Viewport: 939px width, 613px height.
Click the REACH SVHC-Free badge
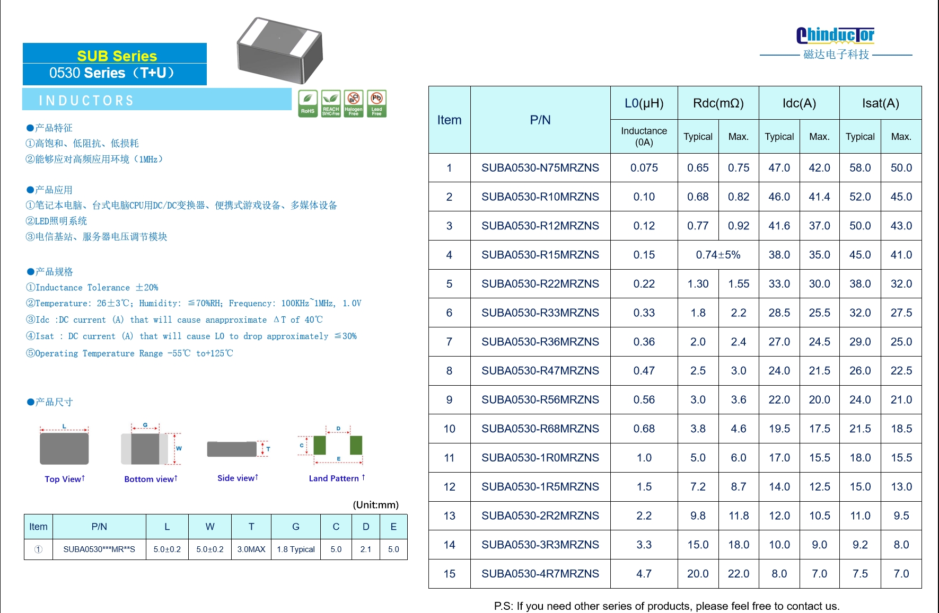[331, 103]
